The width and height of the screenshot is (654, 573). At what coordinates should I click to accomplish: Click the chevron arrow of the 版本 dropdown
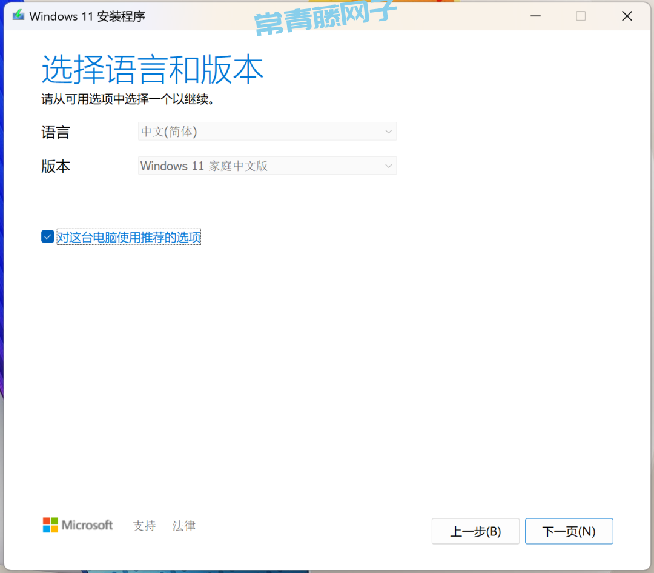(x=388, y=166)
